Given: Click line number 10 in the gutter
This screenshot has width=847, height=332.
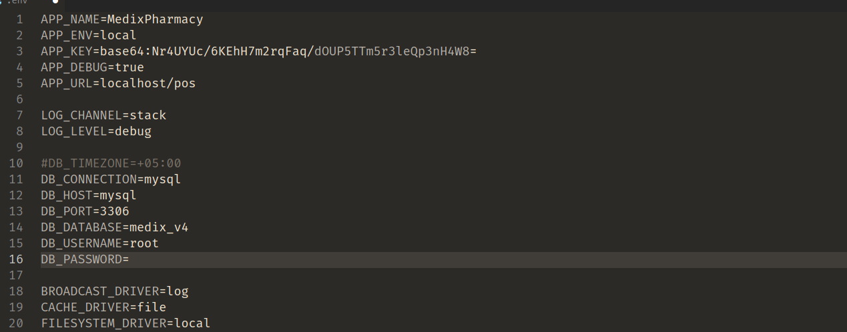Looking at the screenshot, I should tap(16, 163).
